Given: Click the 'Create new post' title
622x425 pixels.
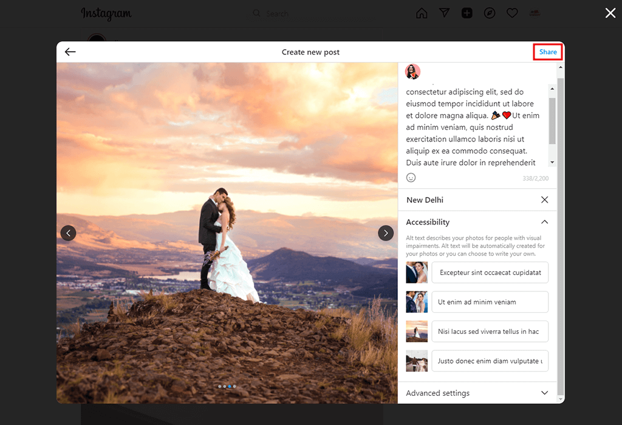Looking at the screenshot, I should click(310, 52).
